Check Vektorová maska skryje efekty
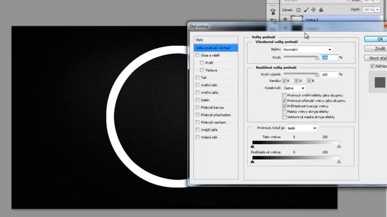Viewport: 387px width, 217px height. pos(284,117)
